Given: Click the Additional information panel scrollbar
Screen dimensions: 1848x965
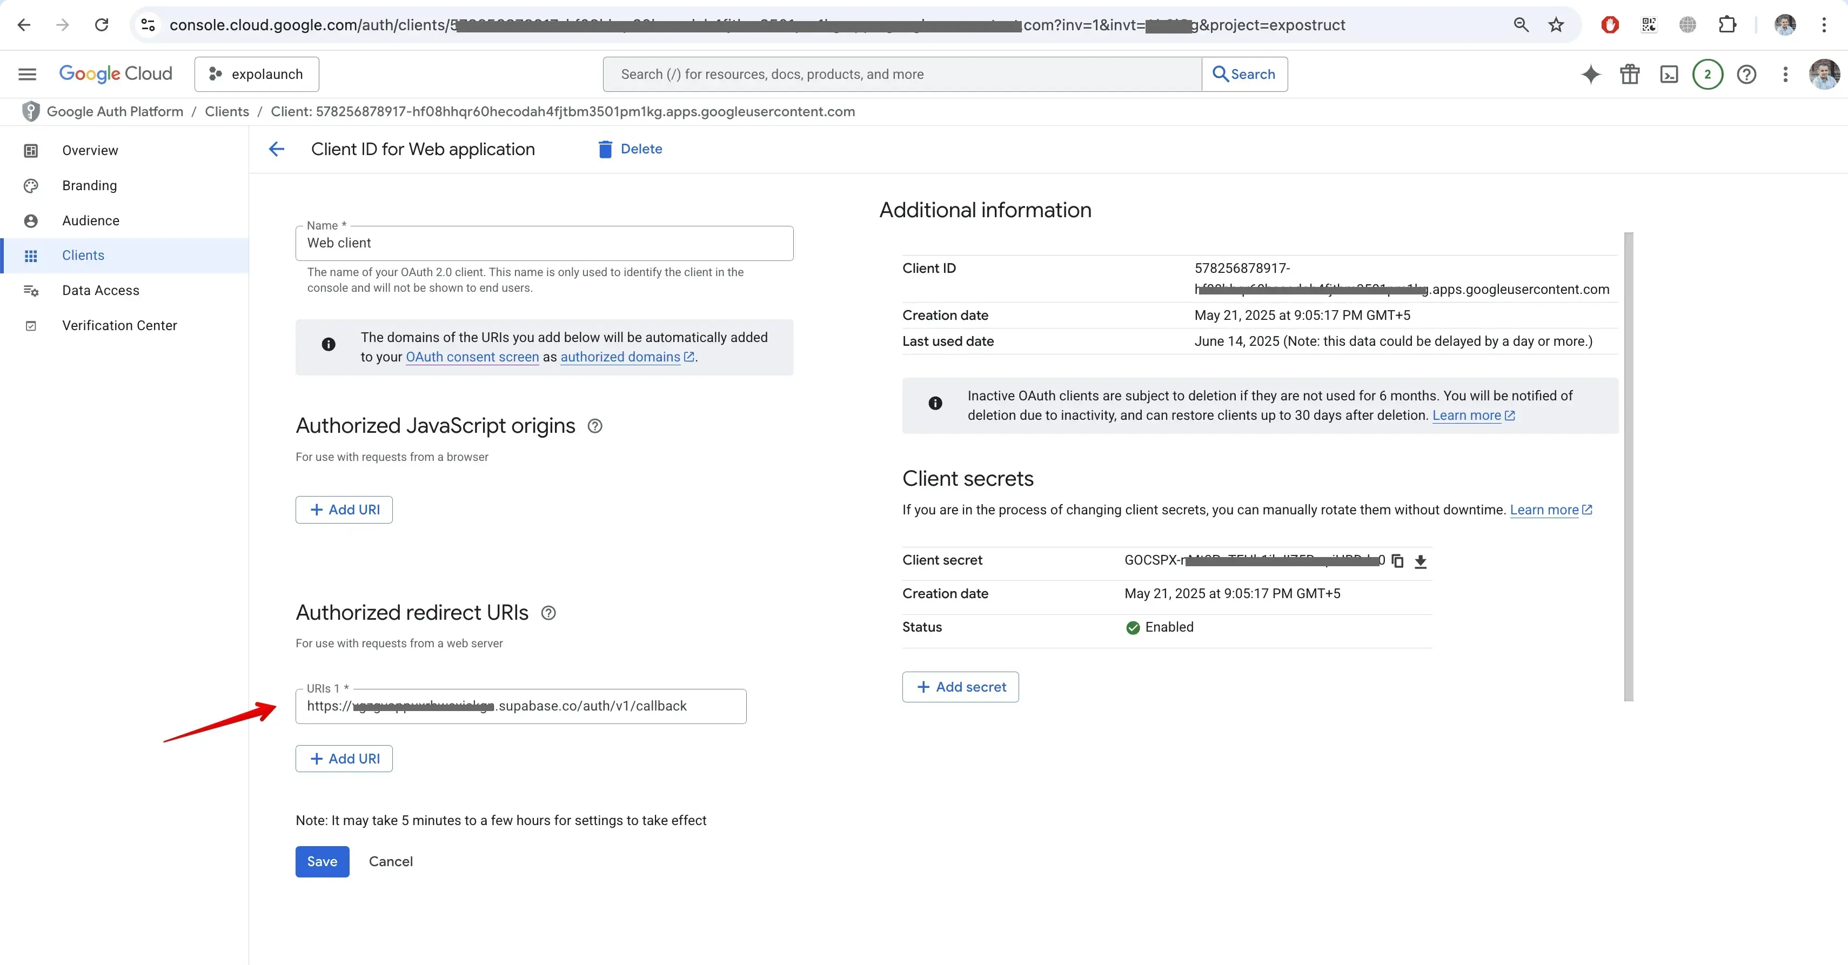Looking at the screenshot, I should point(1629,466).
